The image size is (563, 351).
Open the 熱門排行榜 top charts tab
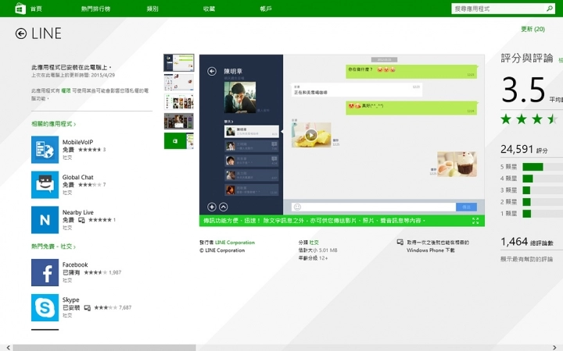tap(95, 9)
